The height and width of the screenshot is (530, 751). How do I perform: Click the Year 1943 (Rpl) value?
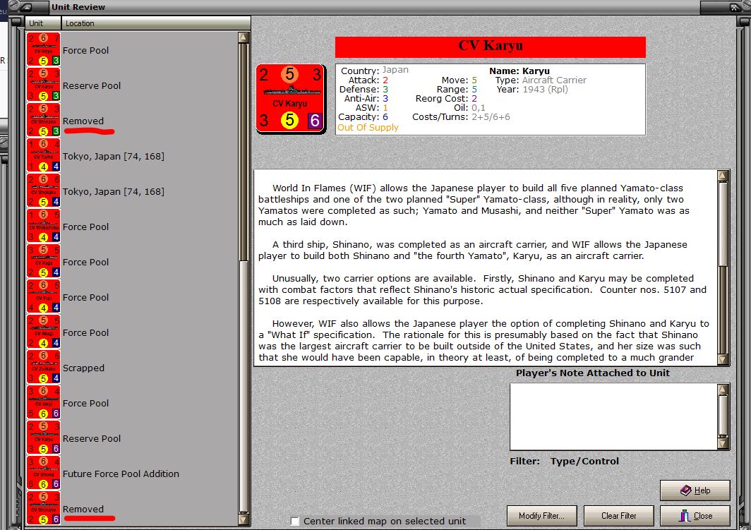coord(545,89)
